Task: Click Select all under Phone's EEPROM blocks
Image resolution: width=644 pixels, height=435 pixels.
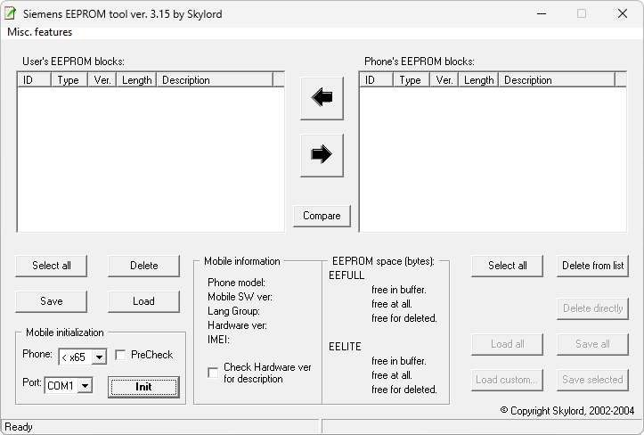Action: tap(507, 266)
